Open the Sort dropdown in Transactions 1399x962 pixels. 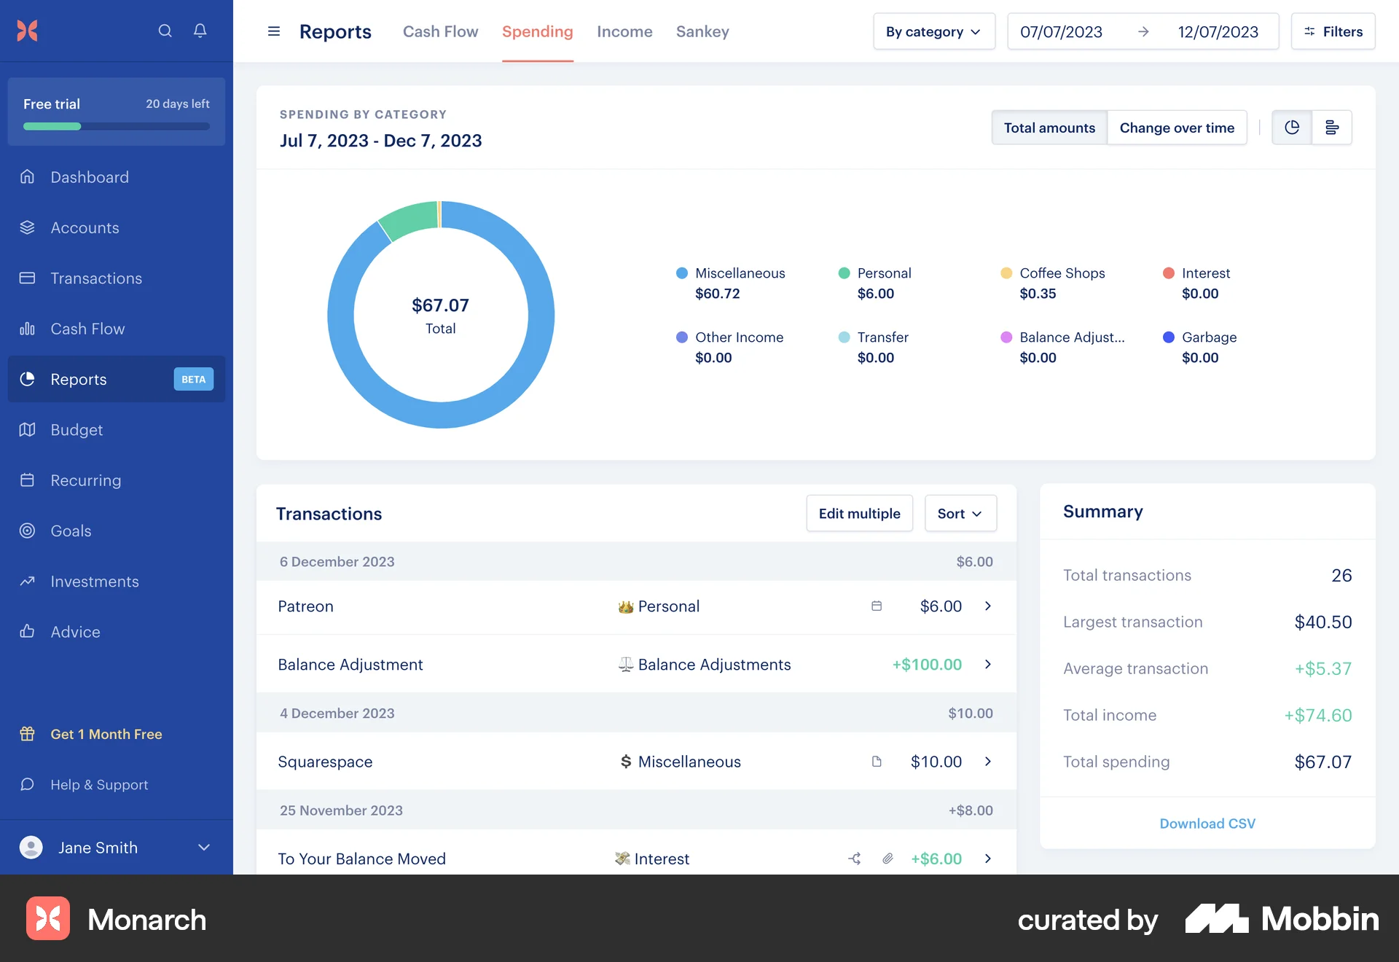click(x=960, y=513)
